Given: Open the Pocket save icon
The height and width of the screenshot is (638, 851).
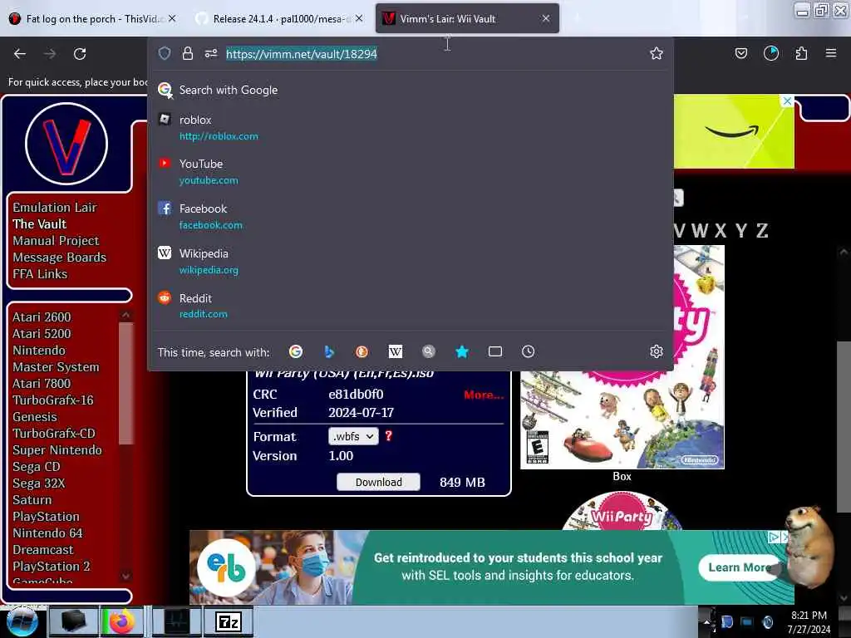Looking at the screenshot, I should coord(740,53).
